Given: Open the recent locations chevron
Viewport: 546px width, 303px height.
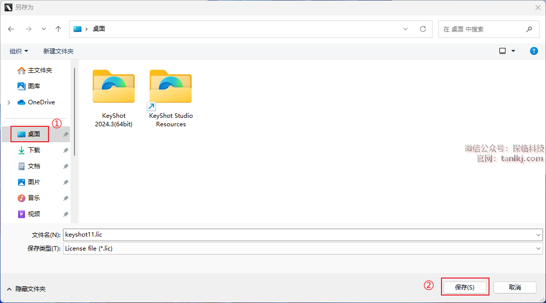Looking at the screenshot, I should (43, 29).
